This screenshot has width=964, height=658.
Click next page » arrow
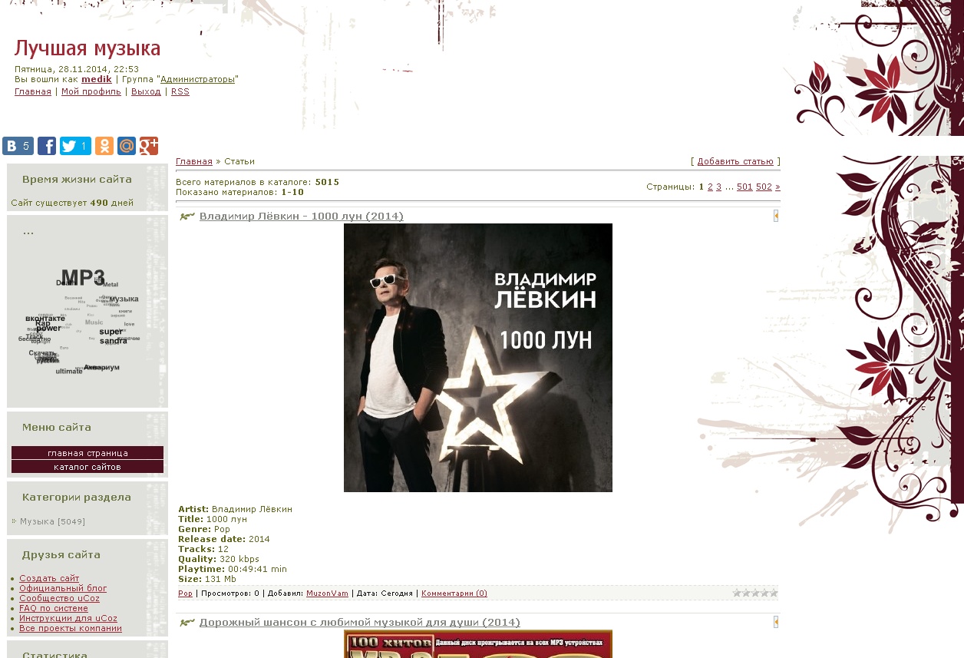click(x=777, y=187)
